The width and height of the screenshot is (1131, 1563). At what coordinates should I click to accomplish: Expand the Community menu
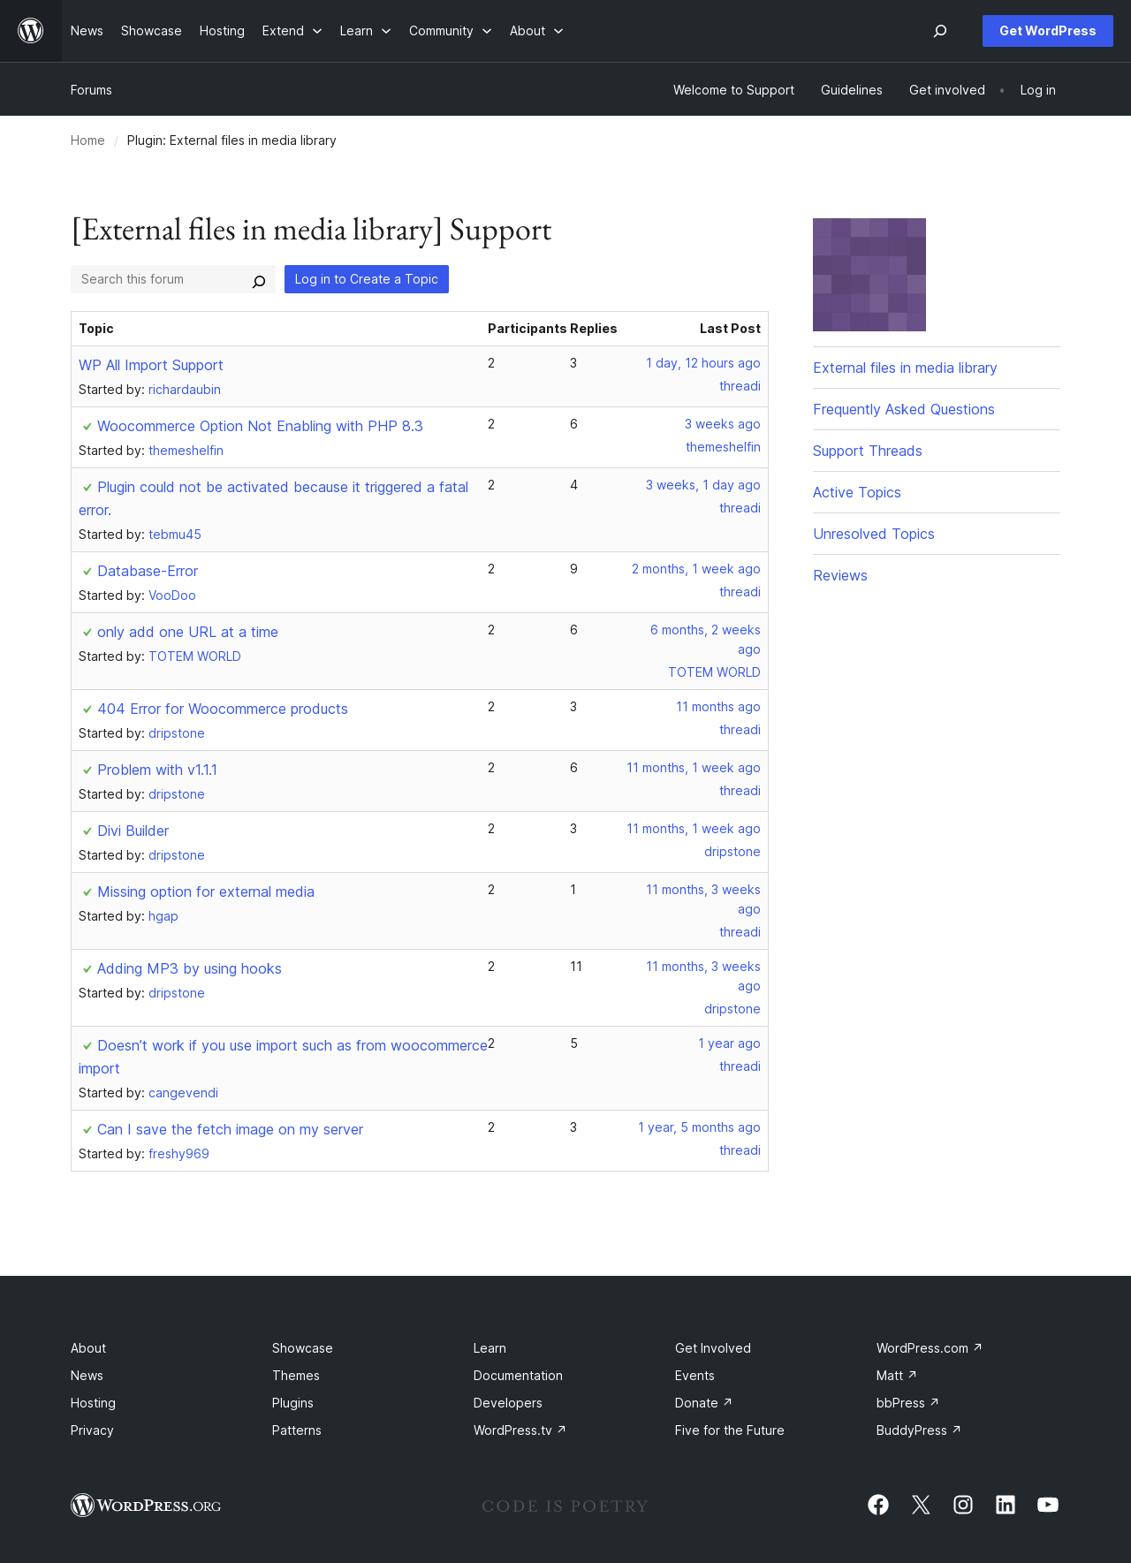tap(450, 31)
